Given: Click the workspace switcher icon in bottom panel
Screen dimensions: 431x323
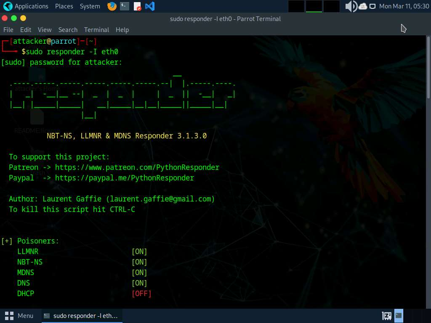Looking at the screenshot, I should click(x=386, y=315).
